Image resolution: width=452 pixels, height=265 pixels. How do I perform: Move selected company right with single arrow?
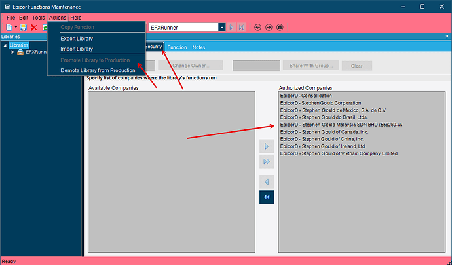point(267,146)
